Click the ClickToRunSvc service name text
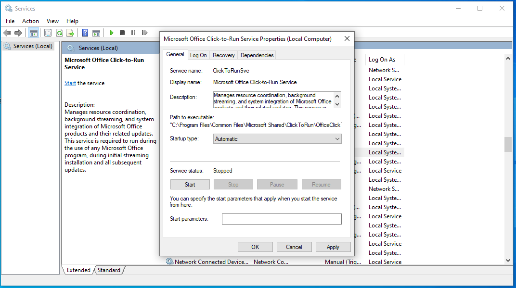Image resolution: width=516 pixels, height=288 pixels. (x=231, y=71)
